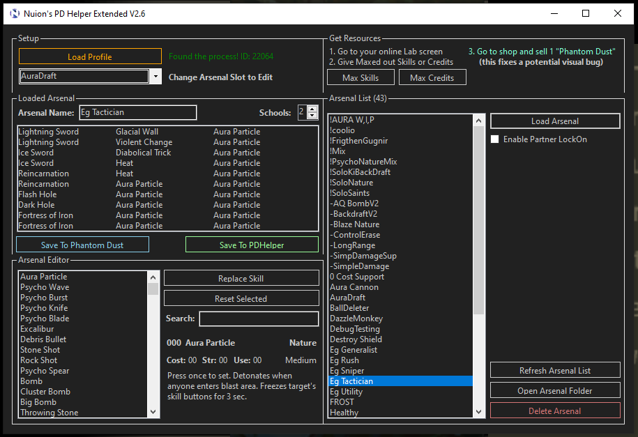Click the Nuion's PD Helper title bar app icon
The width and height of the screenshot is (638, 437).
click(x=14, y=14)
